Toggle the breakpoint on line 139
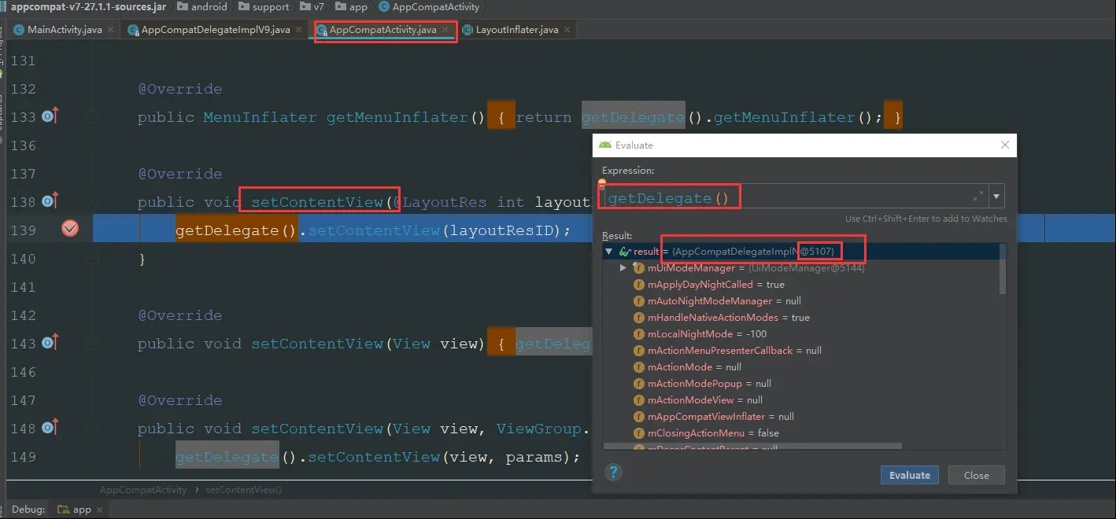This screenshot has width=1116, height=519. (70, 229)
